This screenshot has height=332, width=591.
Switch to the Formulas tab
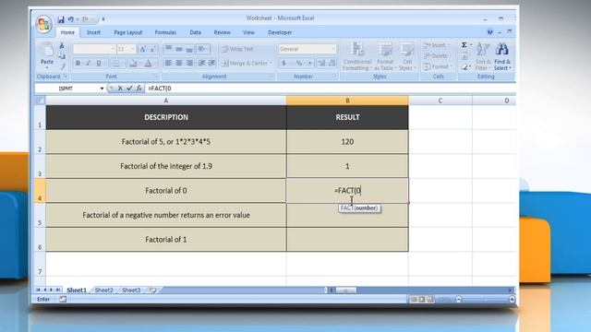point(165,32)
